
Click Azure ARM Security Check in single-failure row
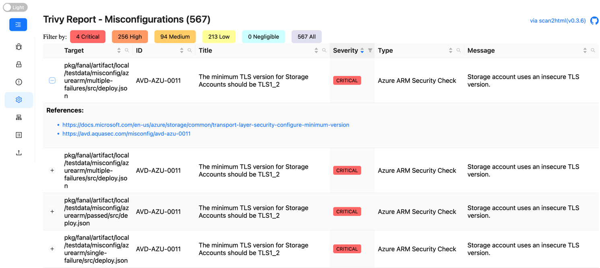pyautogui.click(x=417, y=249)
